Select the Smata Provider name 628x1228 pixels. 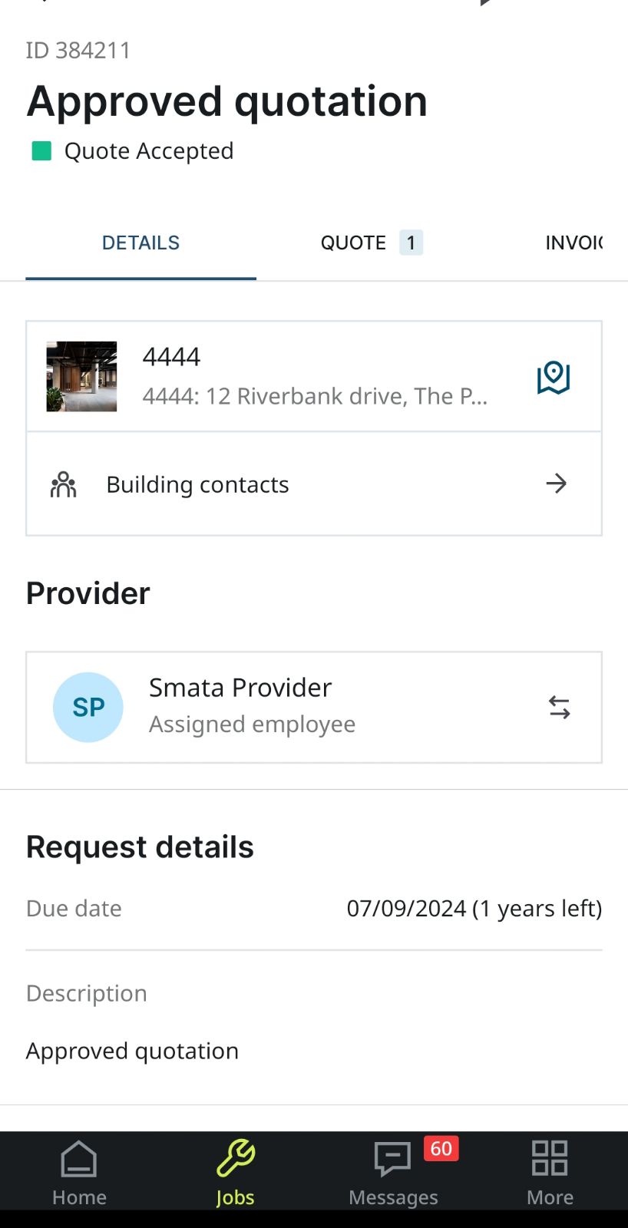pyautogui.click(x=240, y=688)
